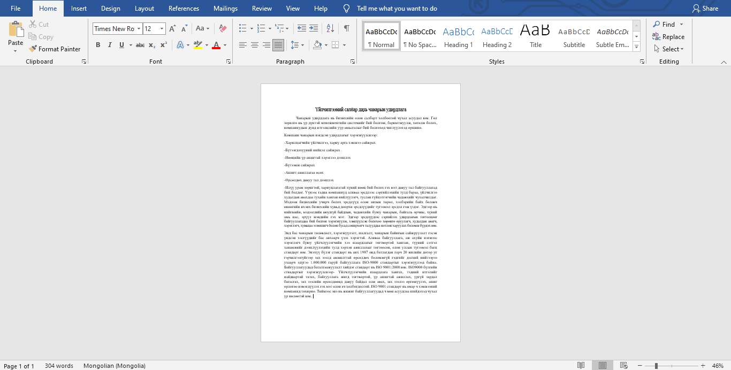731x370 pixels.
Task: Open the line and paragraph spacing icon
Action: tap(295, 45)
